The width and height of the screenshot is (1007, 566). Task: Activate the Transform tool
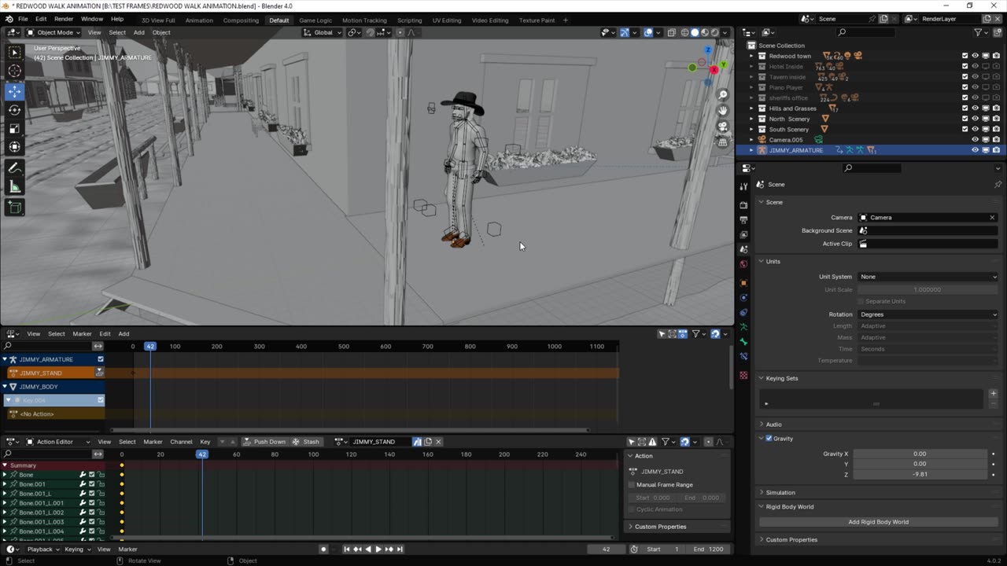point(14,147)
